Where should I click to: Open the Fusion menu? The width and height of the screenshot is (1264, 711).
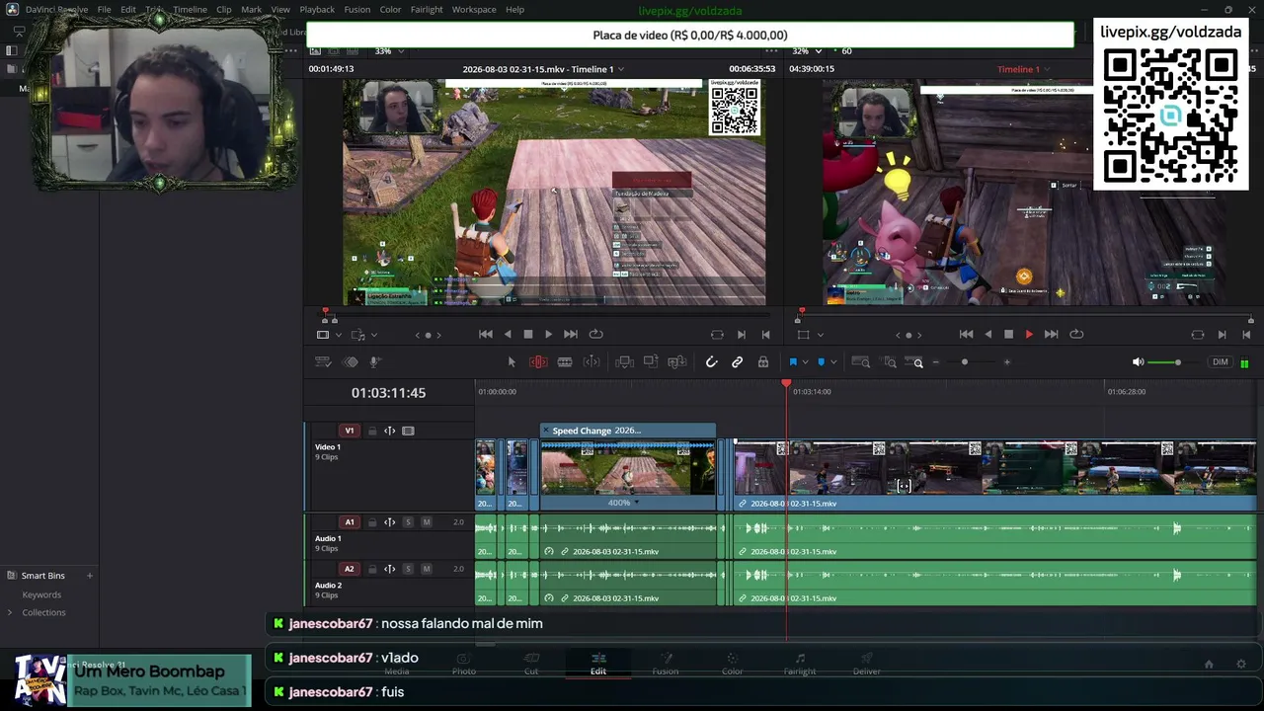(357, 9)
